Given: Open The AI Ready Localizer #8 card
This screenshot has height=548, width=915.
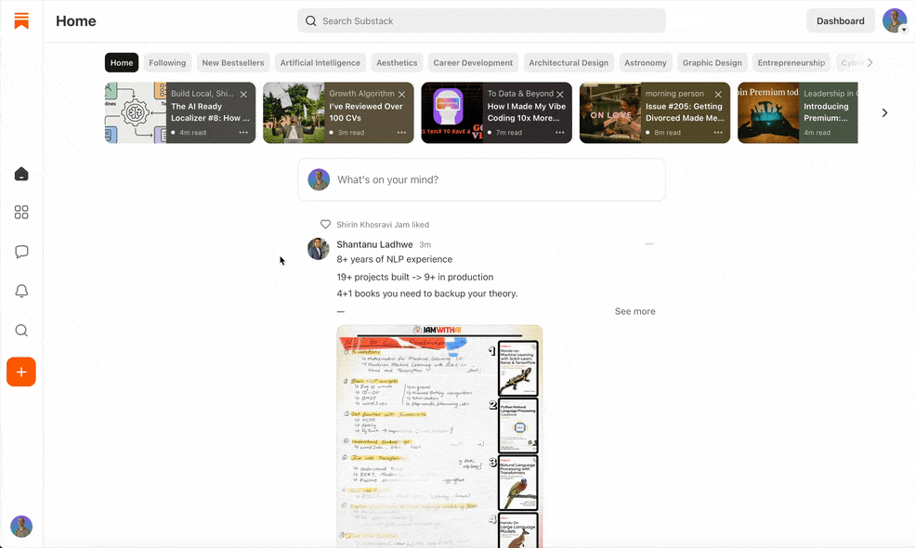Looking at the screenshot, I should click(180, 112).
